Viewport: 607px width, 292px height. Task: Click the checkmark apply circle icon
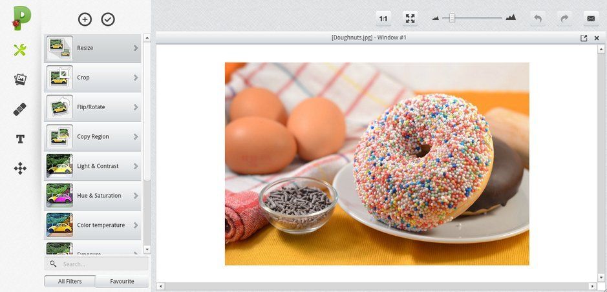click(108, 19)
